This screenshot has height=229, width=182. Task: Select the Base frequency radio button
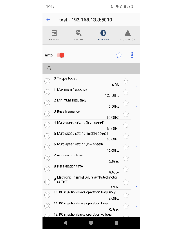coord(47,114)
